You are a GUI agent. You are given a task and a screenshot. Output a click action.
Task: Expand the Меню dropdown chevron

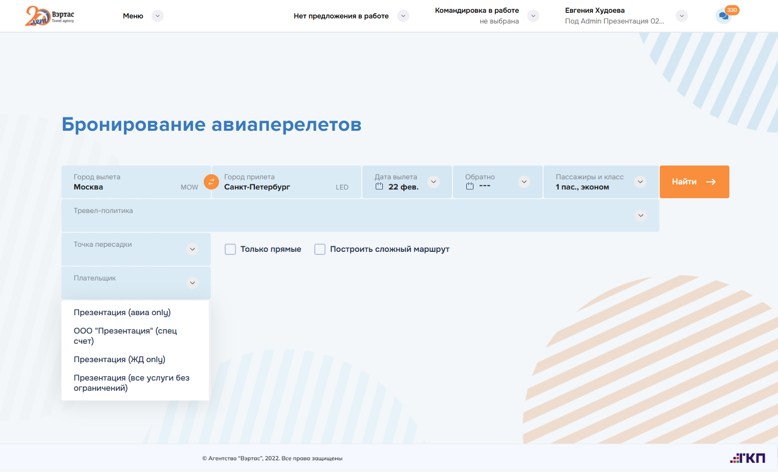[158, 16]
